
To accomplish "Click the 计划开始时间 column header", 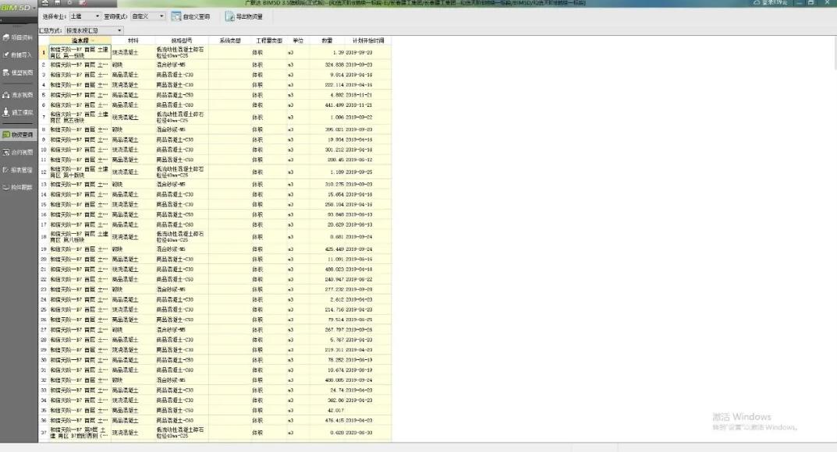I will coord(367,41).
